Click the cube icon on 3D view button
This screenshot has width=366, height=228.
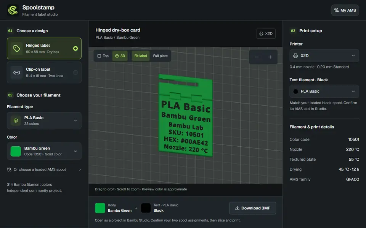click(117, 56)
